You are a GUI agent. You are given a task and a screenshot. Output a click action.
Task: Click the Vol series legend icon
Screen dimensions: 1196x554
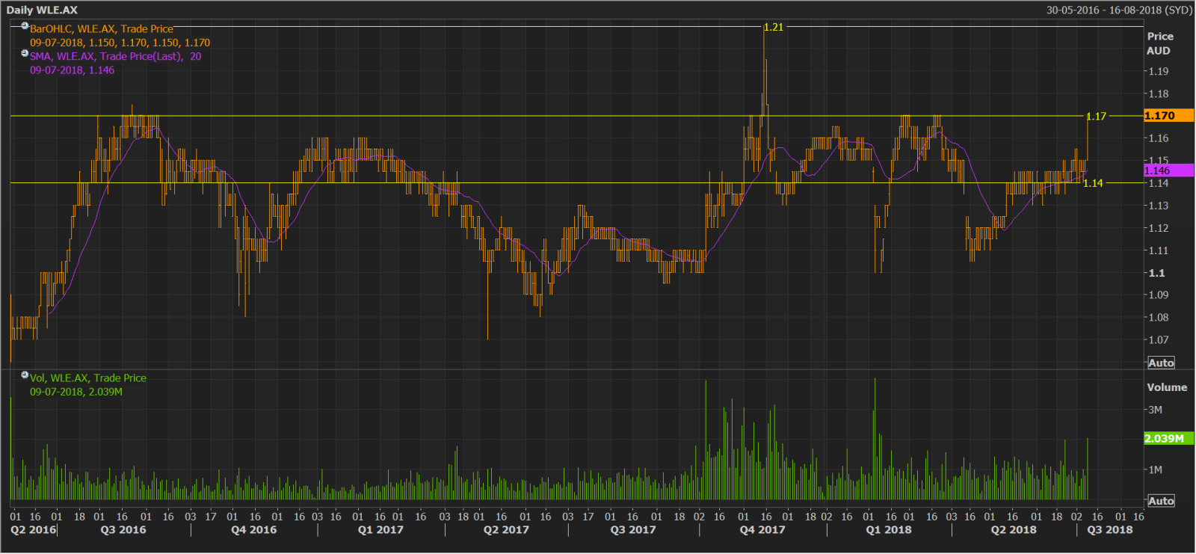point(25,375)
